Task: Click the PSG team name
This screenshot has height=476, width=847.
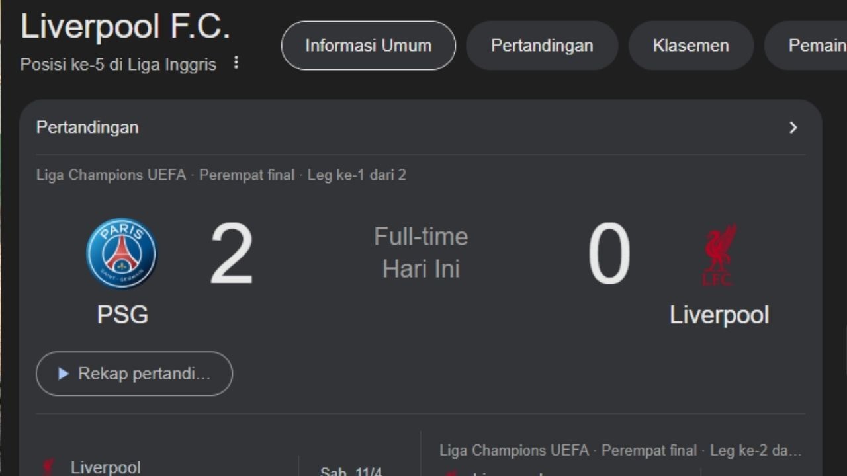Action: tap(122, 314)
